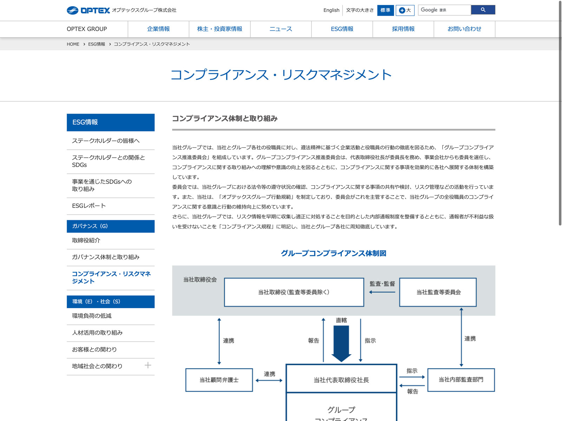
Task: Switch text size to 大
Action: [405, 10]
